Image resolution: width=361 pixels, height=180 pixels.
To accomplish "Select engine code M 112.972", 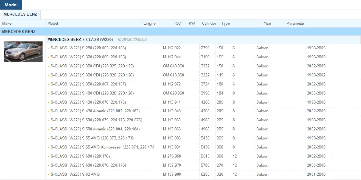I will (x=172, y=84).
